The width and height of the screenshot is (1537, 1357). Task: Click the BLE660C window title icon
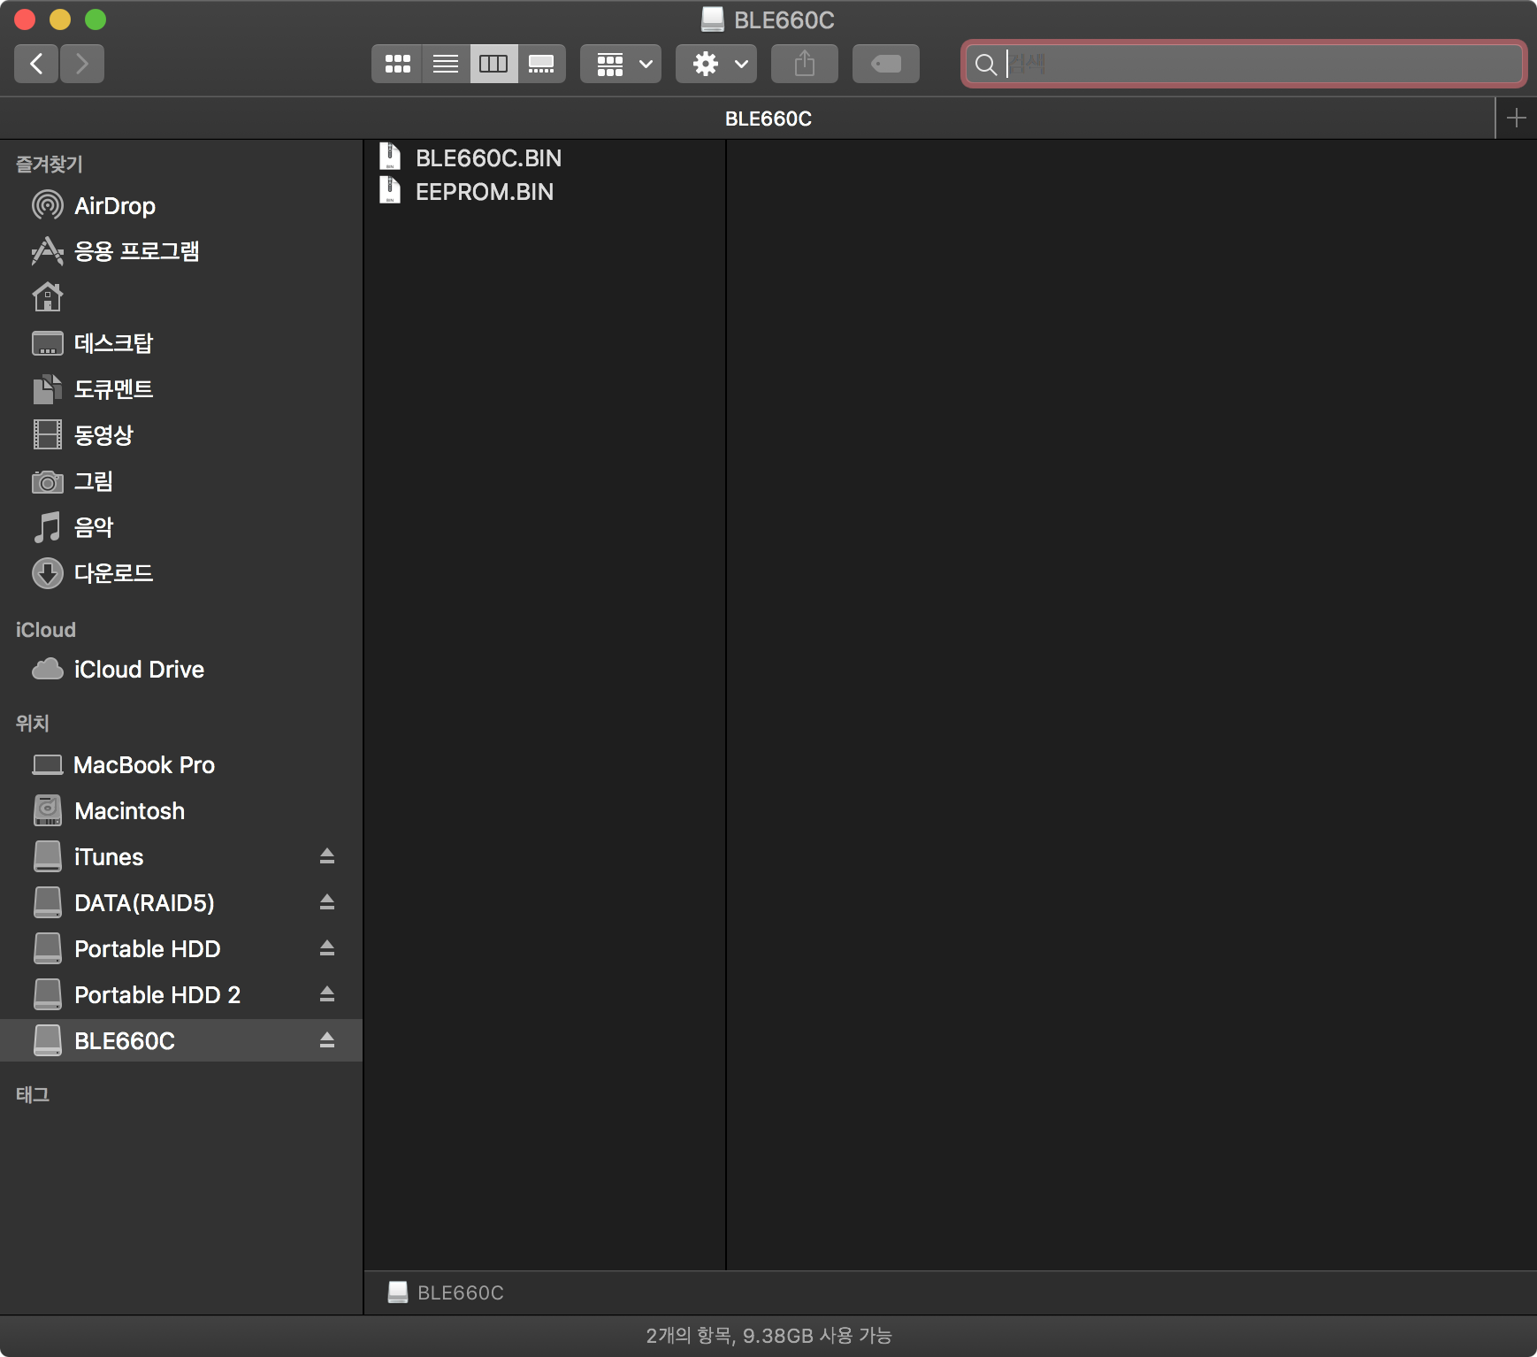(x=713, y=19)
